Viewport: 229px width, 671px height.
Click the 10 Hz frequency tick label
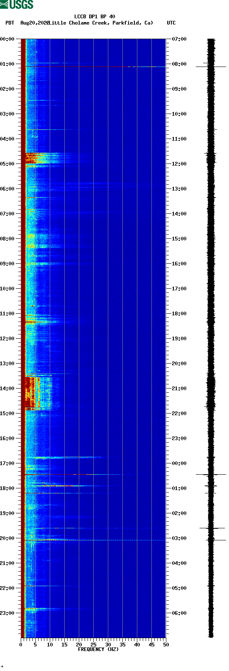[x=50, y=645]
